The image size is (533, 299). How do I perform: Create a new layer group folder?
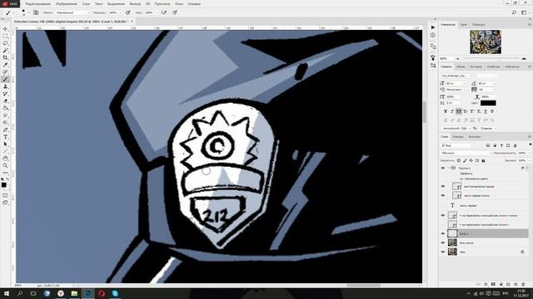508,284
